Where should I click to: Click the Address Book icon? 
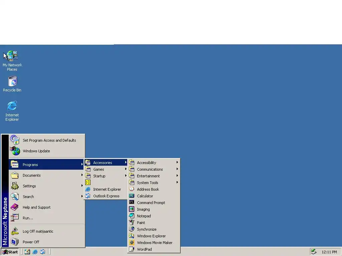(132, 189)
